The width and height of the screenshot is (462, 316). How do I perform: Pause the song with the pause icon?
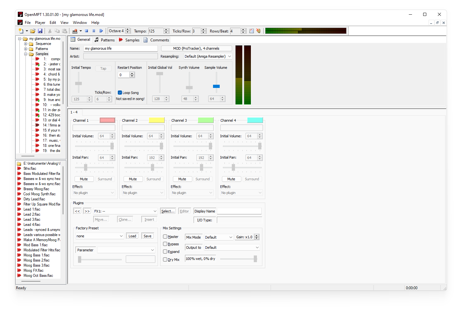(x=94, y=31)
